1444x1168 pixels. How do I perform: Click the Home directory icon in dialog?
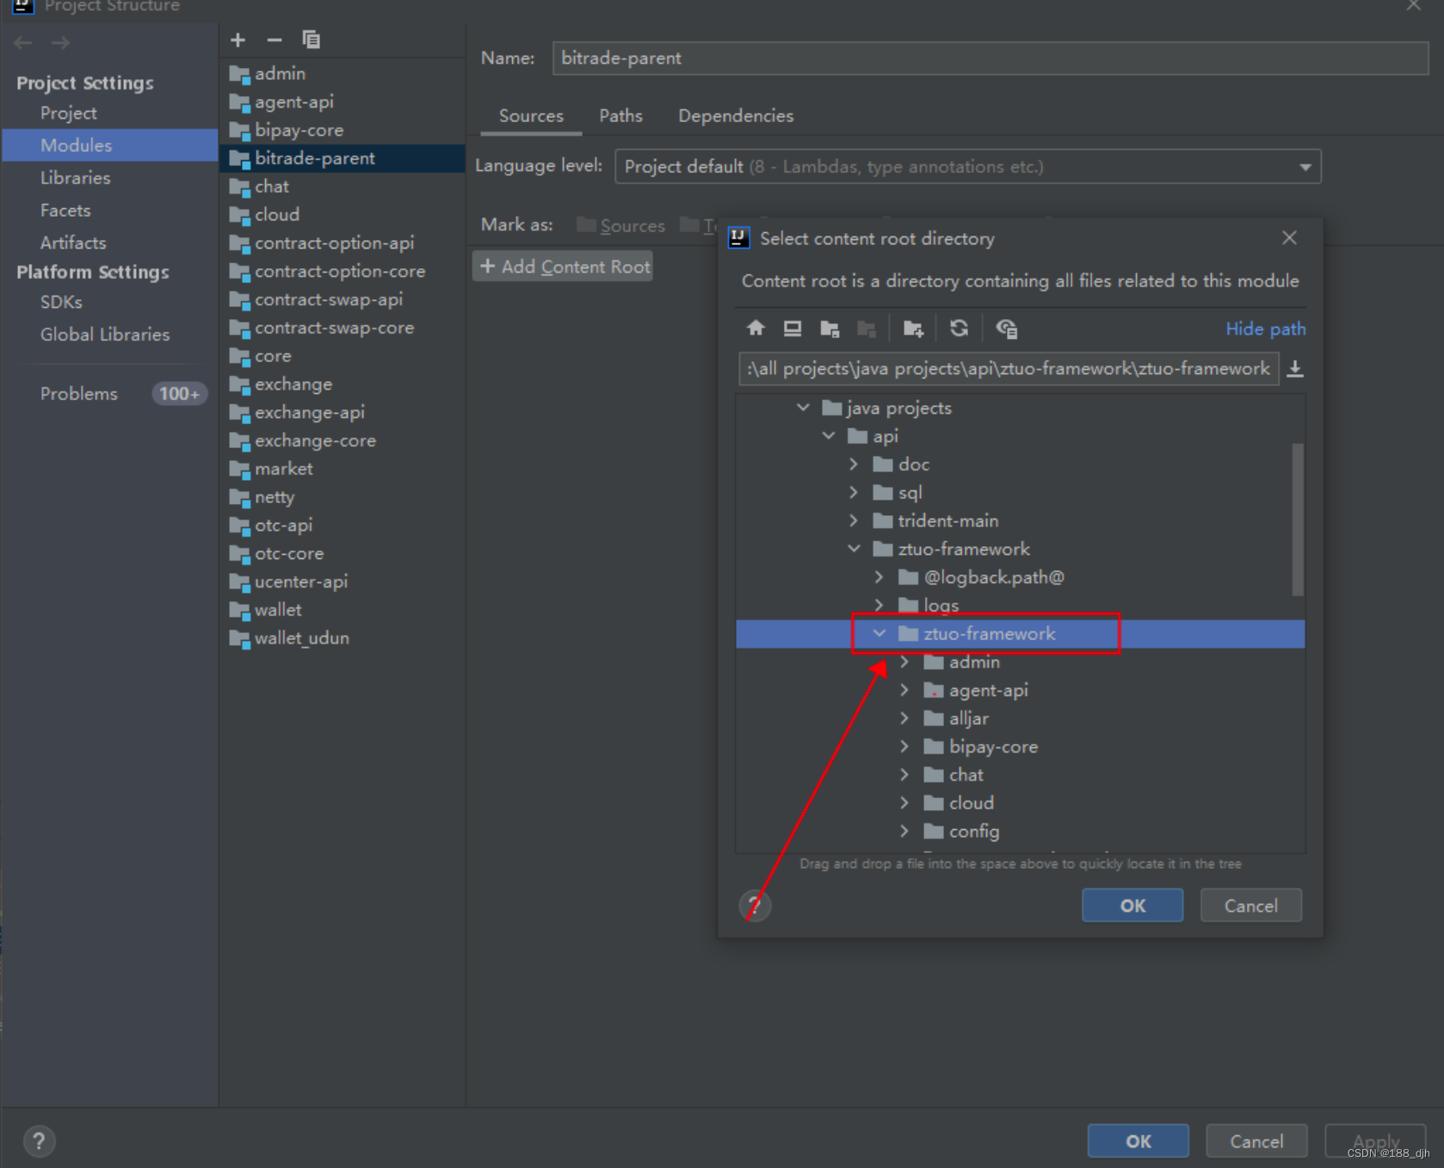tap(756, 328)
